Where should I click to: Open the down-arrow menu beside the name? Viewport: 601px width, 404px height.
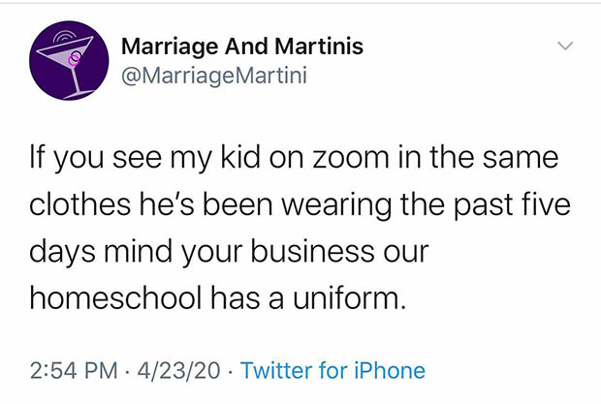tap(565, 47)
